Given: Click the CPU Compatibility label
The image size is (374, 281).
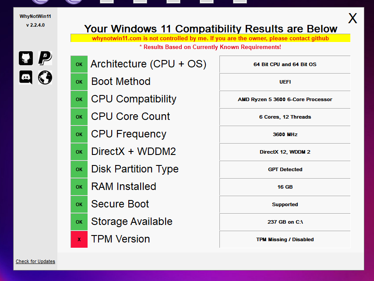Looking at the screenshot, I should tap(134, 99).
